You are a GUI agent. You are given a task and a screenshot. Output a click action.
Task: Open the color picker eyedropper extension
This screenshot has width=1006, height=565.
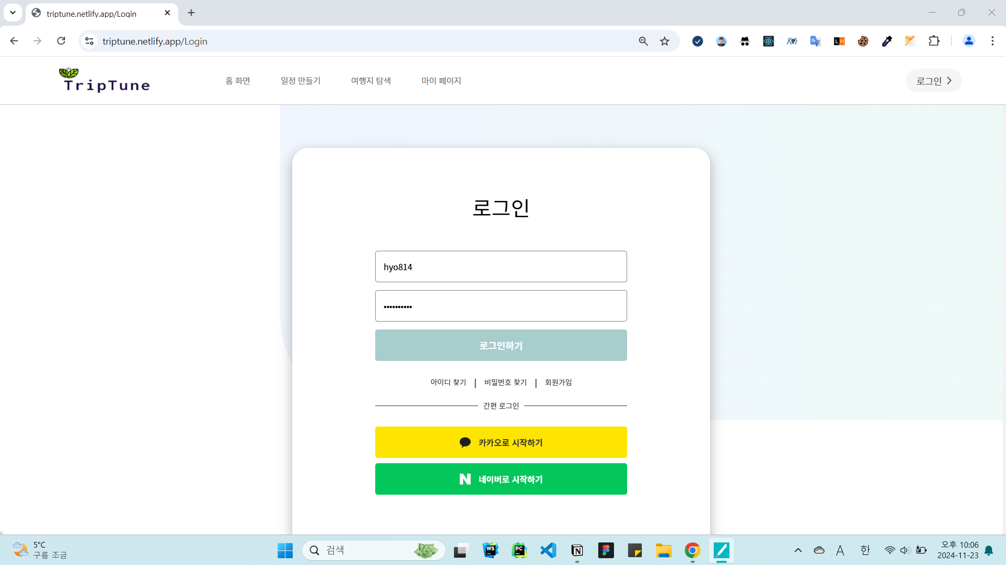click(x=886, y=41)
